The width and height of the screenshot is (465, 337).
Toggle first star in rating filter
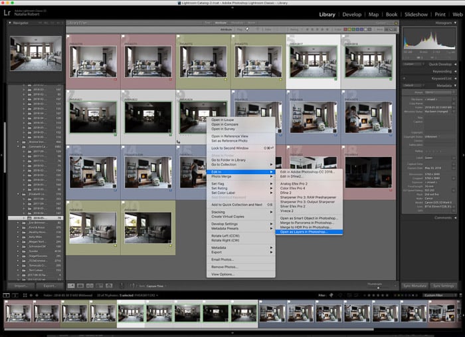[x=307, y=29]
